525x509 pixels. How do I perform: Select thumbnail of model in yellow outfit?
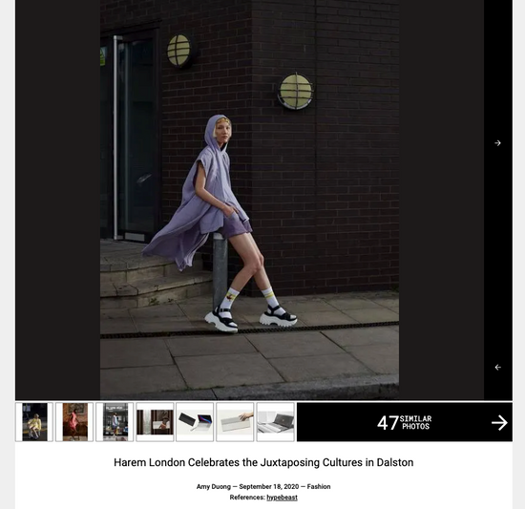coord(34,422)
